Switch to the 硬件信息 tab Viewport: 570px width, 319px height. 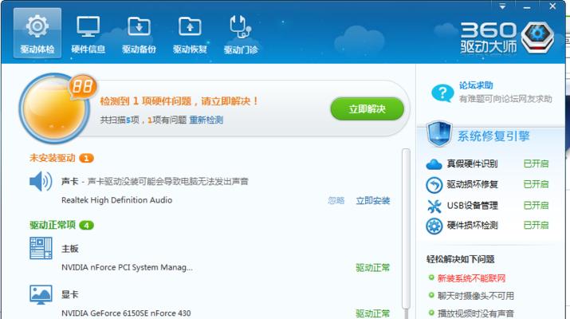coord(88,33)
